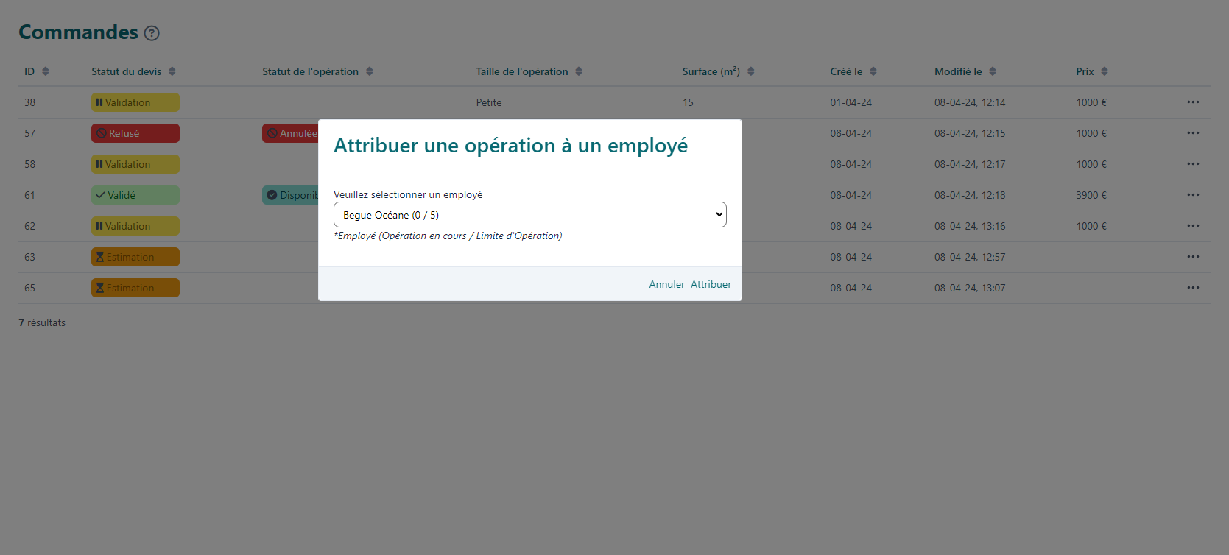Click Annuler to dismiss the dialog
This screenshot has height=555, width=1229.
pyautogui.click(x=666, y=284)
